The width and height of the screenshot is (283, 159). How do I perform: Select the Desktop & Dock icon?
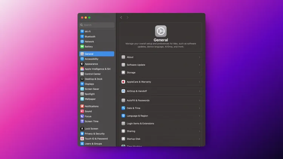(82, 79)
